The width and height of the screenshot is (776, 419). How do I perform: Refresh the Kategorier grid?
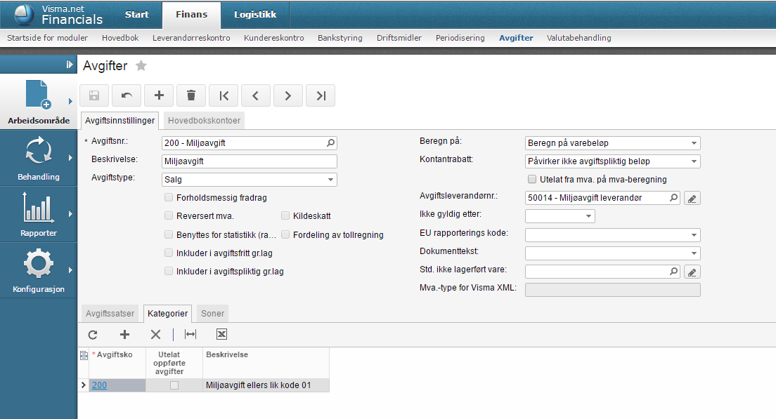coord(93,335)
